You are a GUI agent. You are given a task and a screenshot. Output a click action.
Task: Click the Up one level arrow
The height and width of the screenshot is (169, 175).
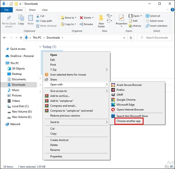[x=20, y=37]
